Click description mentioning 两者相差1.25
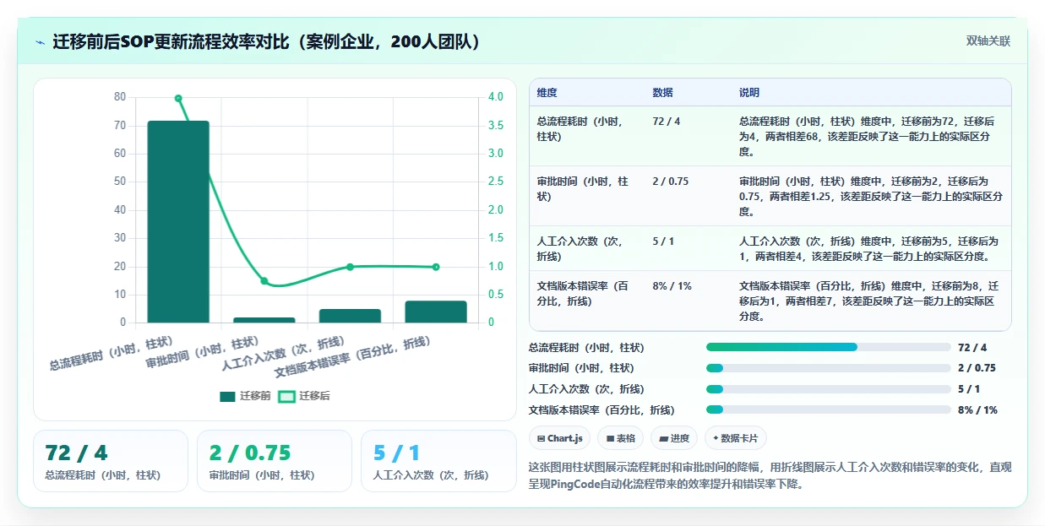 [871, 197]
